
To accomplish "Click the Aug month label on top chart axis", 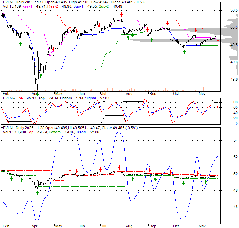I will (129, 94).
